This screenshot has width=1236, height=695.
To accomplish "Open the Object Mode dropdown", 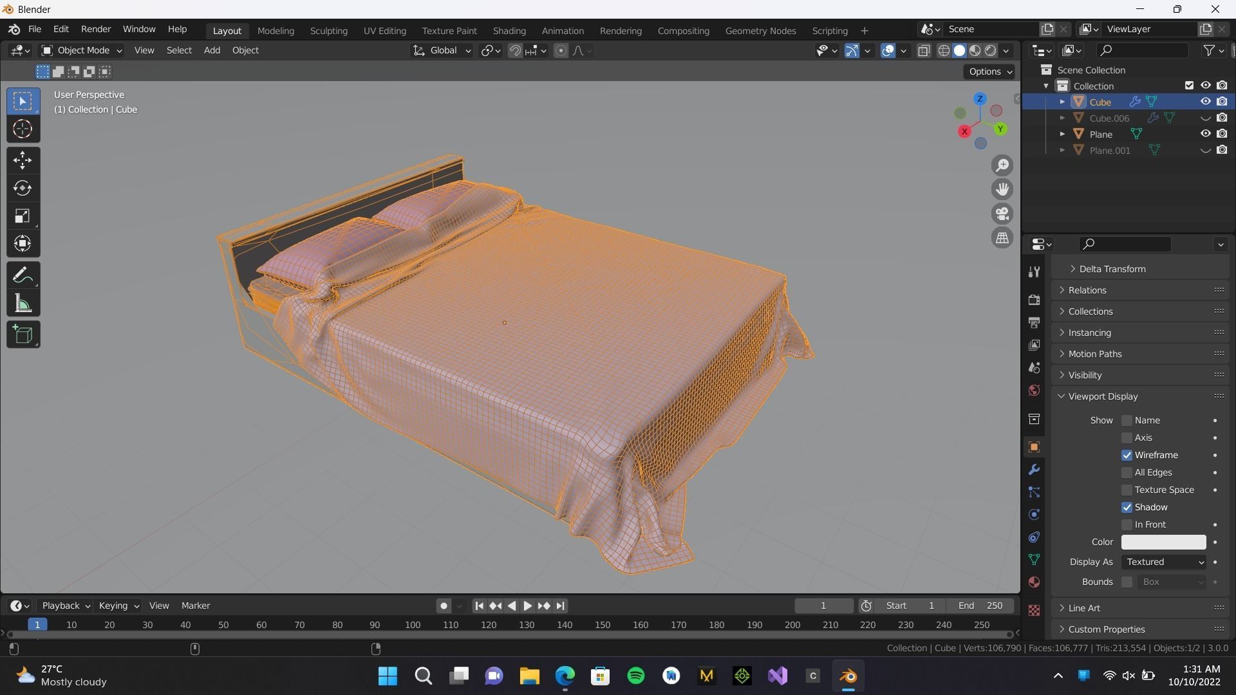I will click(80, 50).
